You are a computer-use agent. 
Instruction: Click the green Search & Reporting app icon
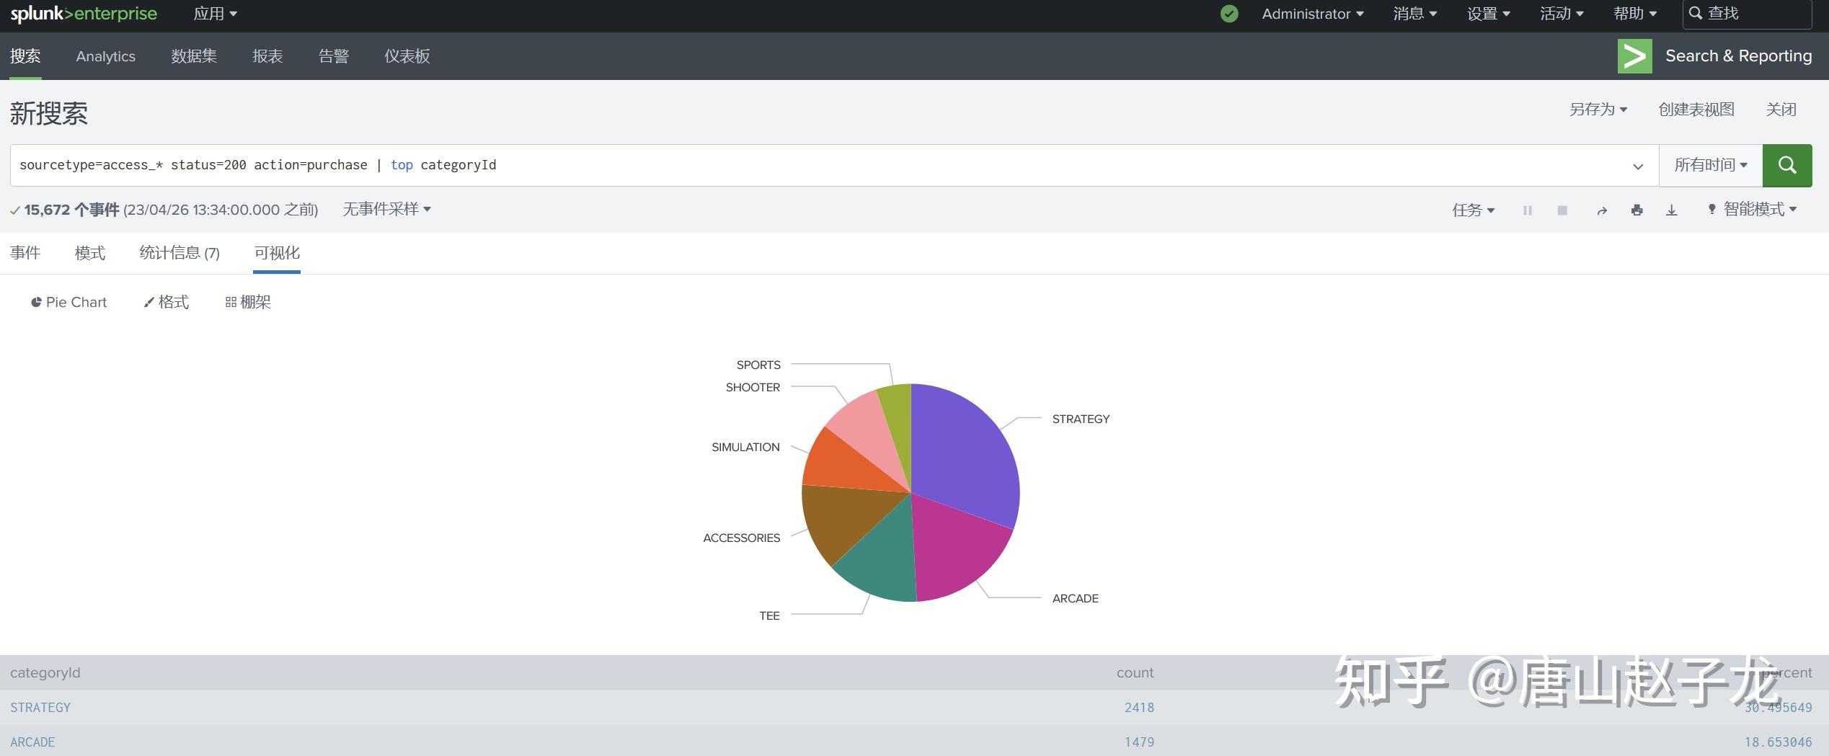(1634, 56)
